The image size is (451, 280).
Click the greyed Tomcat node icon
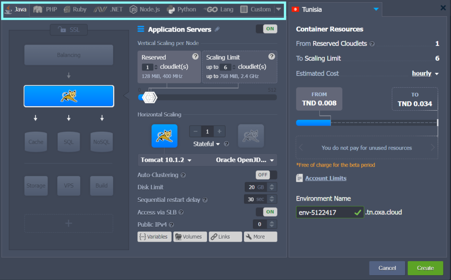point(251,136)
